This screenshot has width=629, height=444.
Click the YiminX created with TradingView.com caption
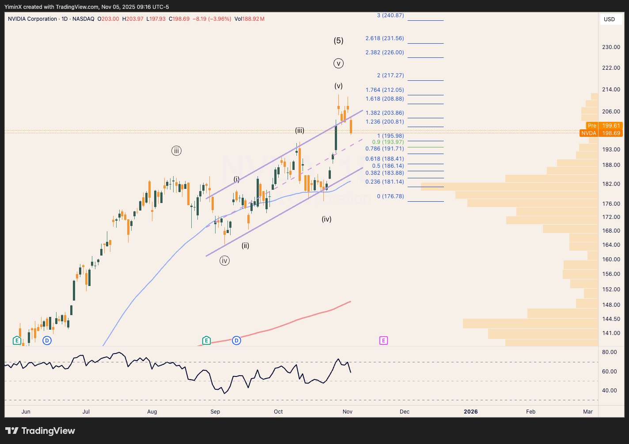87,7
